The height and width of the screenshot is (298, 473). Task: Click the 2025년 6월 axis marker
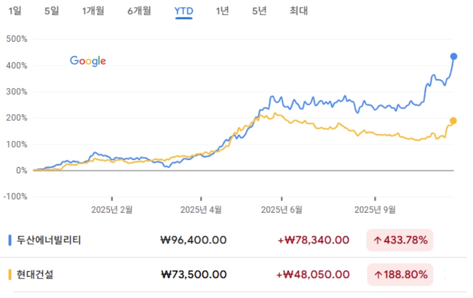tap(282, 209)
